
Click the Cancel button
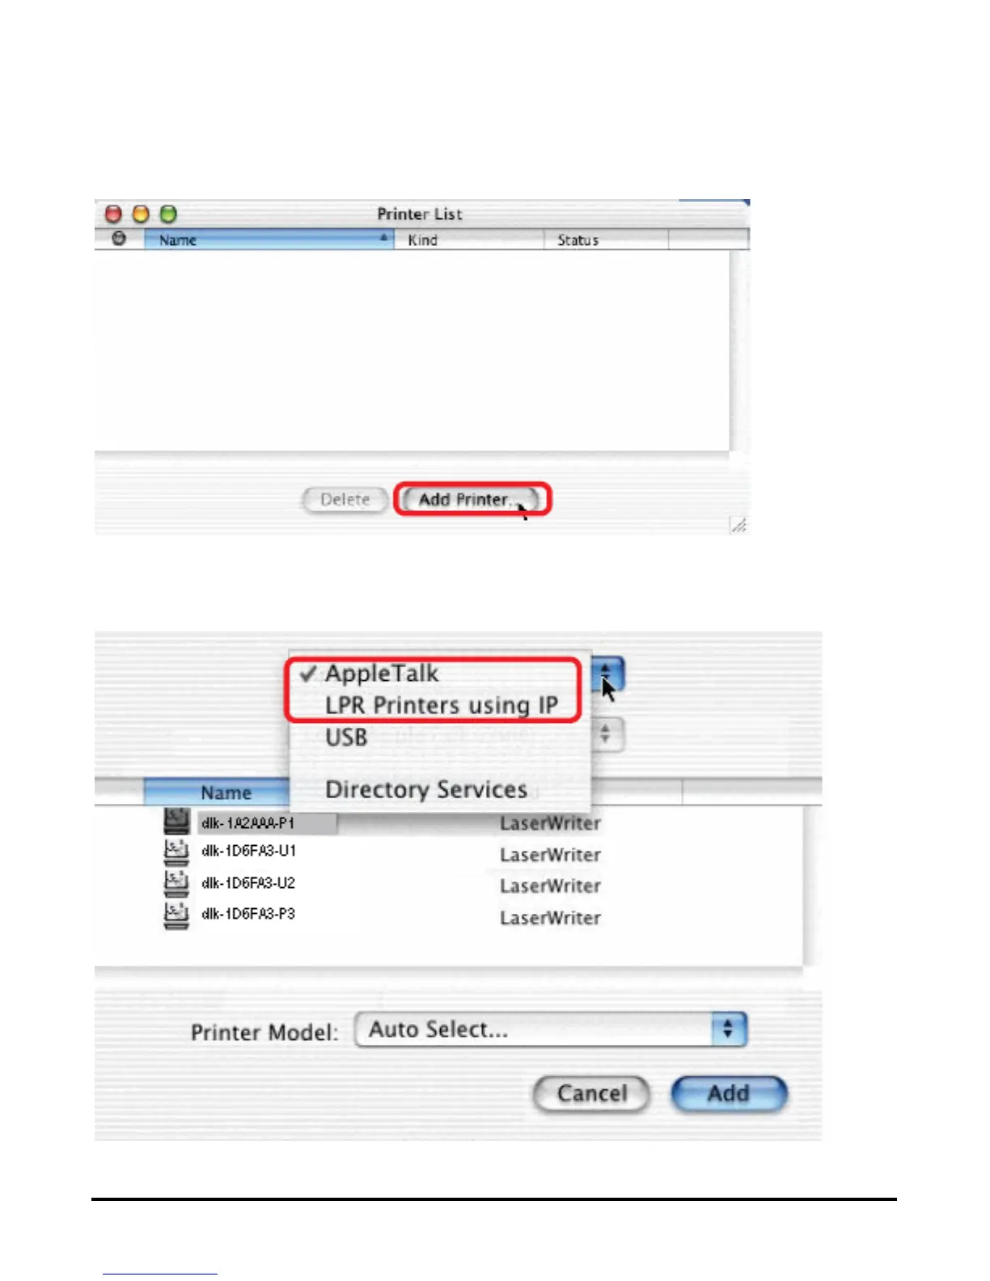point(592,1094)
